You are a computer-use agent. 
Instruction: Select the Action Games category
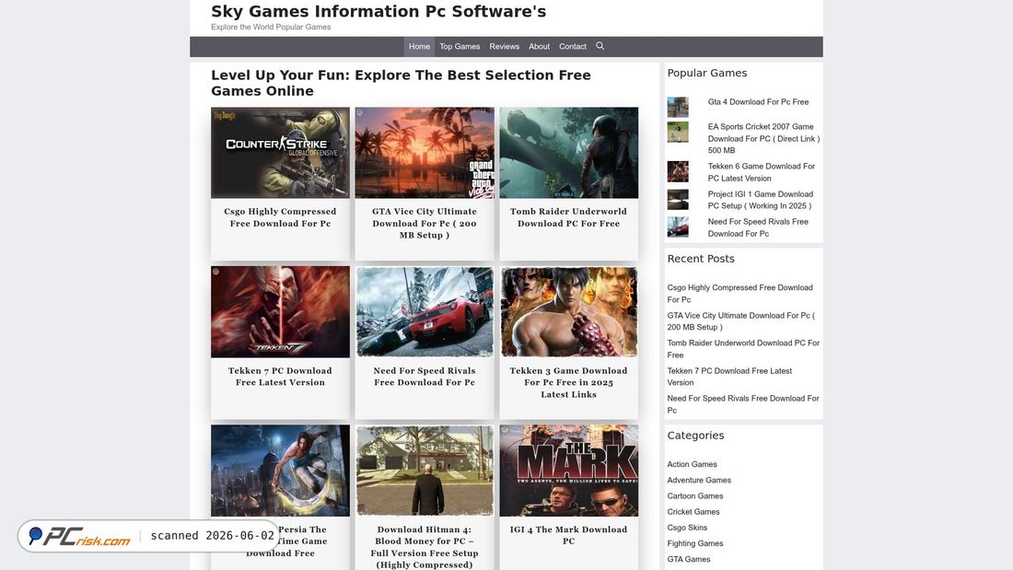pyautogui.click(x=692, y=465)
